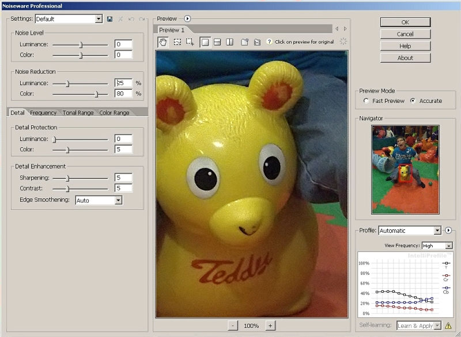The width and height of the screenshot is (461, 337).
Task: Go to next preview tab arrow
Action: [345, 28]
